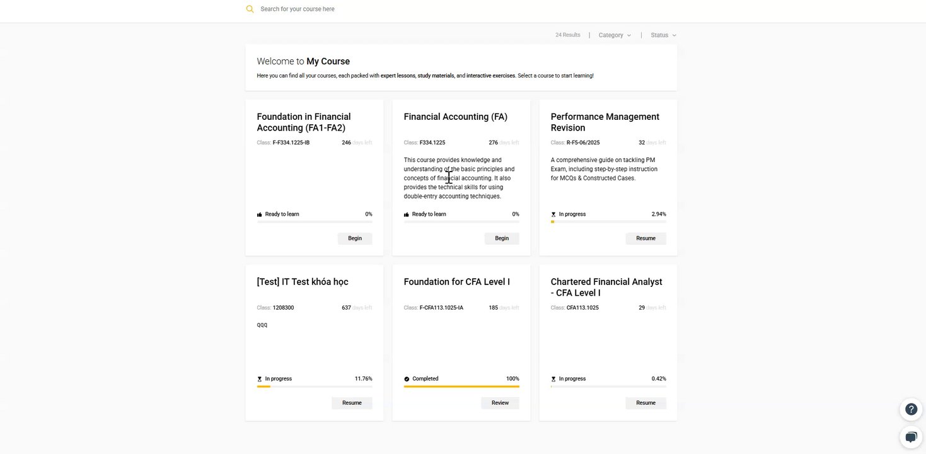Click the yellow search magnifier icon

coord(250,9)
